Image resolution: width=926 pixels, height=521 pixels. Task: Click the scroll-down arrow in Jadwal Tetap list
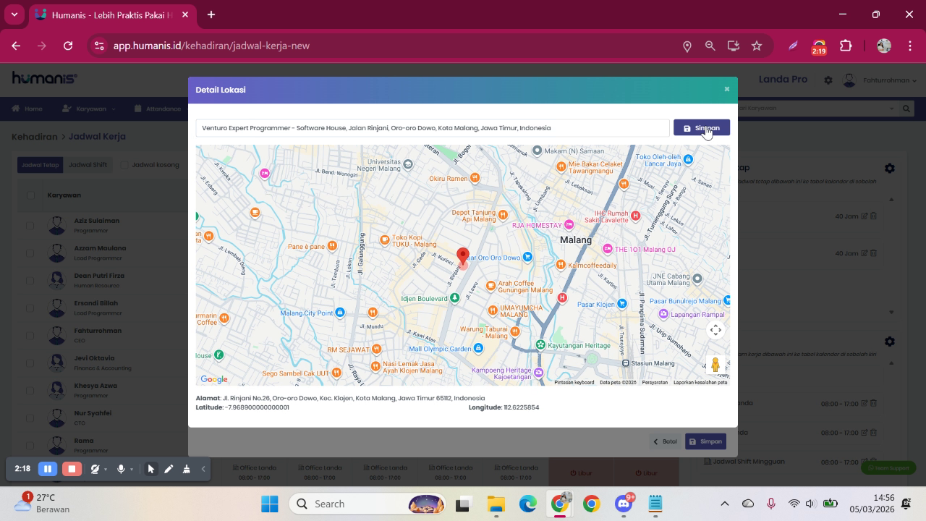tap(891, 313)
